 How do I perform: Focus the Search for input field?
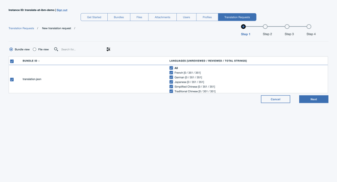82,49
